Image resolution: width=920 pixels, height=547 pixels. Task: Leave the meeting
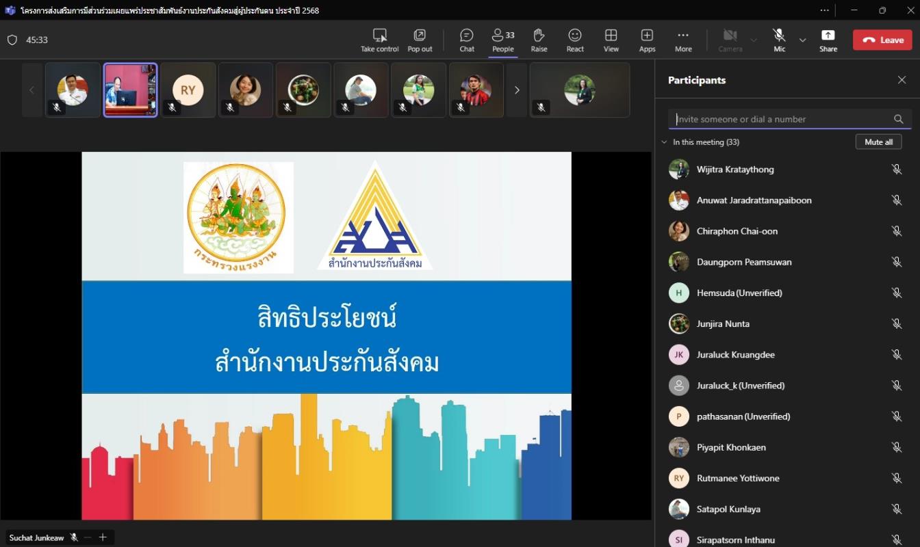[x=882, y=40]
